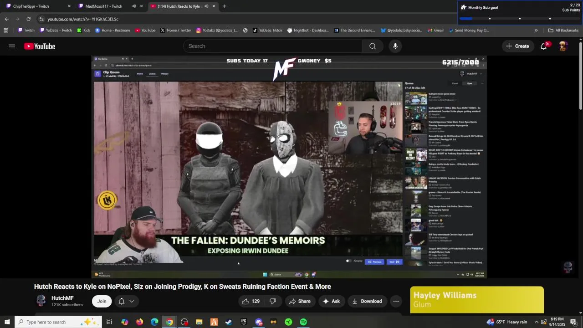The image size is (583, 328).
Task: Like the video with thumbs up
Action: tap(251, 301)
